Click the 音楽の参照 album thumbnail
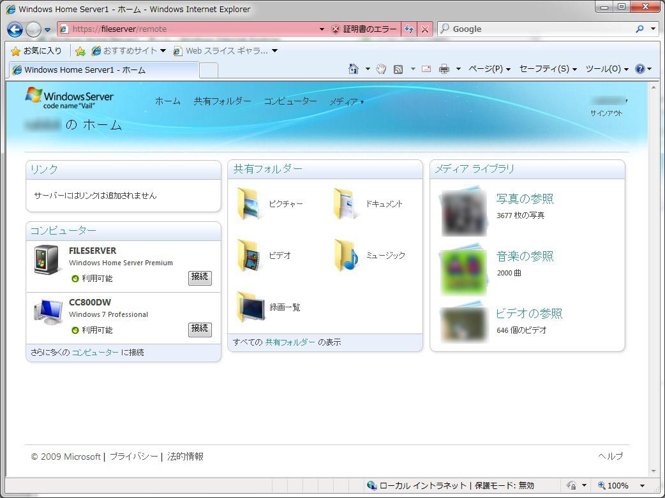 (463, 268)
